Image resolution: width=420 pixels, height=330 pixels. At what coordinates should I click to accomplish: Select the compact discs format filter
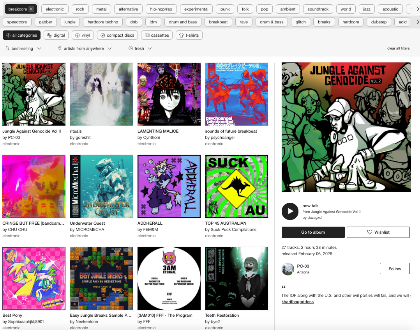click(x=117, y=35)
